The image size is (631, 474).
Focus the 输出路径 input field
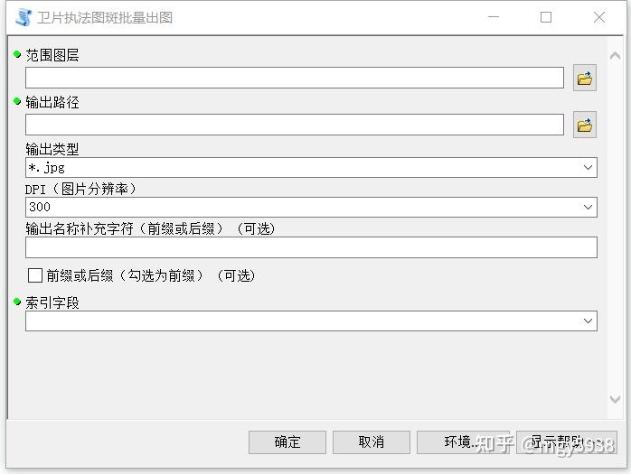click(295, 125)
